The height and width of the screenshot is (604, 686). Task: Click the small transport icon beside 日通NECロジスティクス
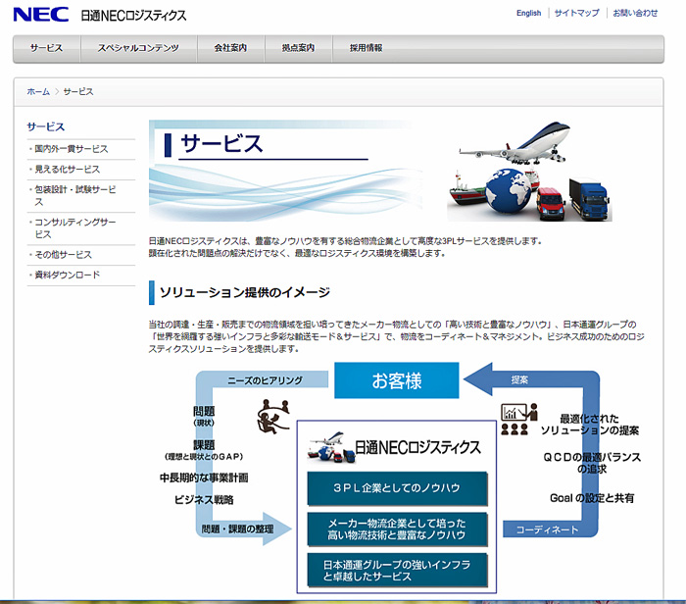(x=331, y=447)
